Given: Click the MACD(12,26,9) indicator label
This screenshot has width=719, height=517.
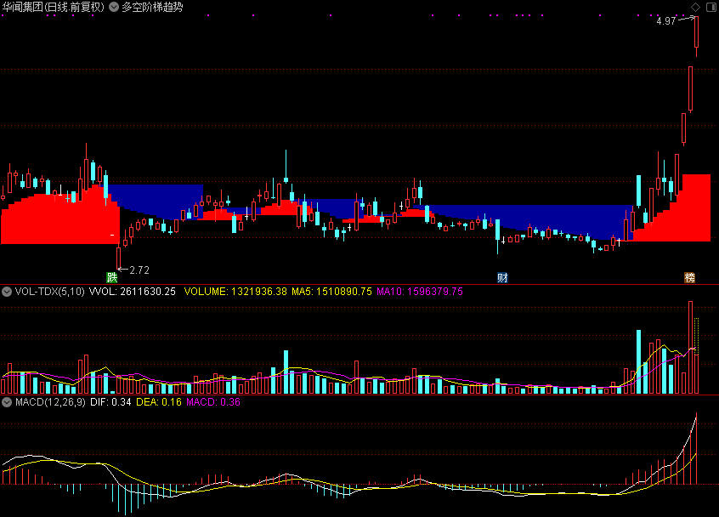Looking at the screenshot, I should click(50, 402).
